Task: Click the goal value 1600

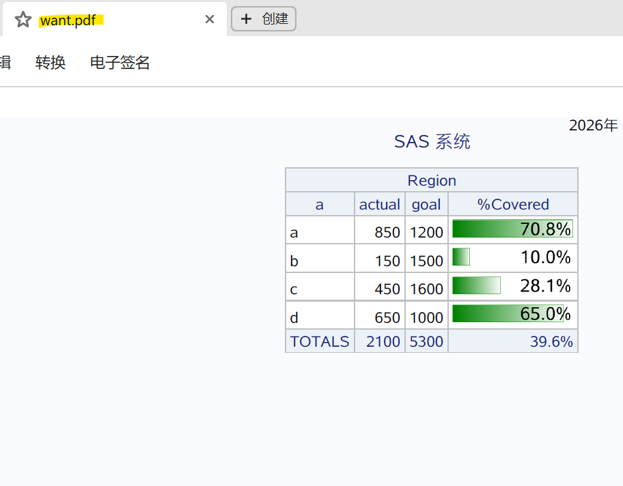Action: pos(426,289)
